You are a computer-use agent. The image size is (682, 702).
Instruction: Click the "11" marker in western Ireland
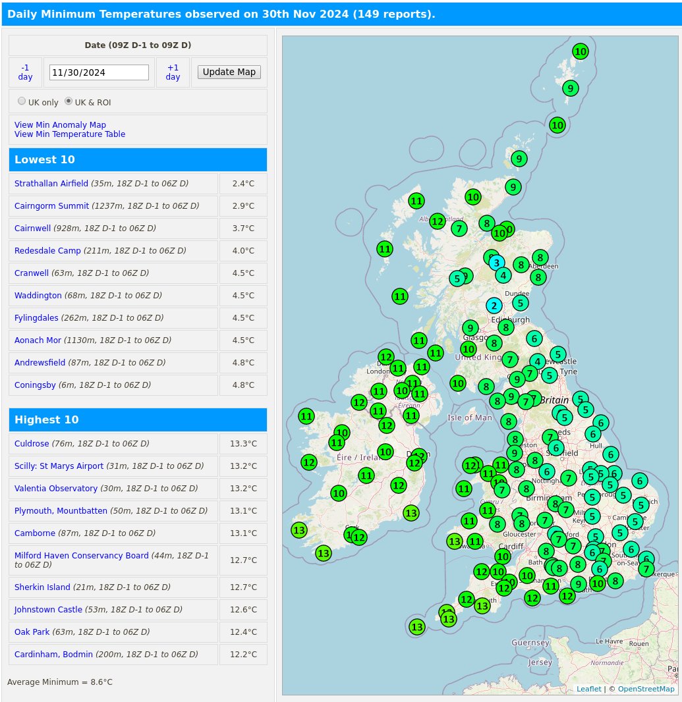306,416
